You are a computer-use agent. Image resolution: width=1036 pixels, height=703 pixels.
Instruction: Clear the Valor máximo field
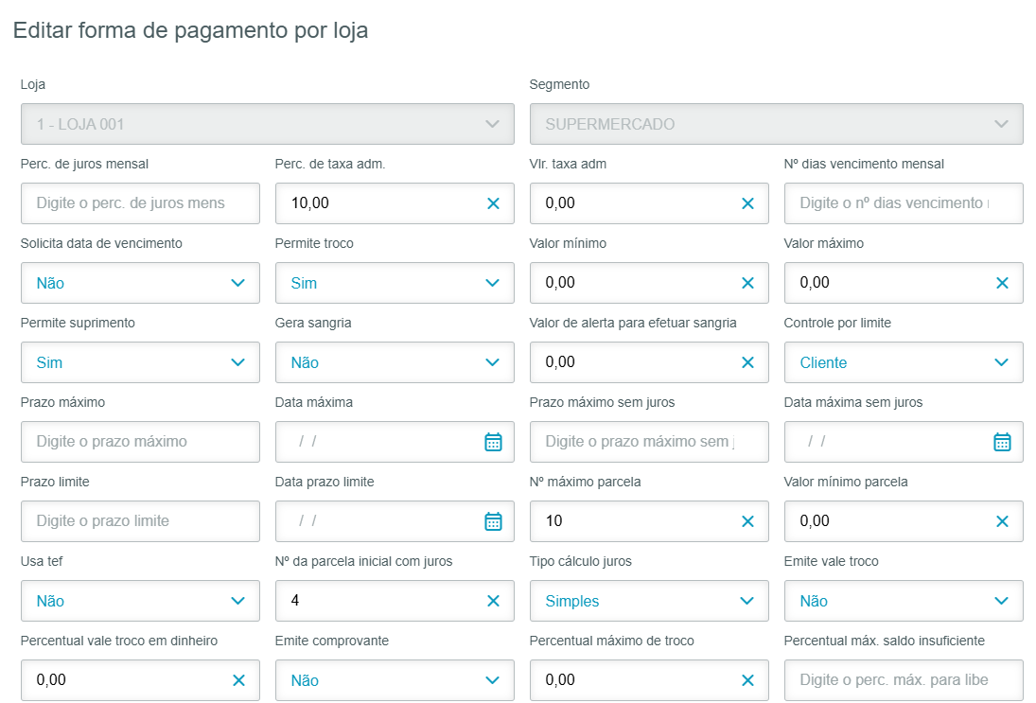1002,283
